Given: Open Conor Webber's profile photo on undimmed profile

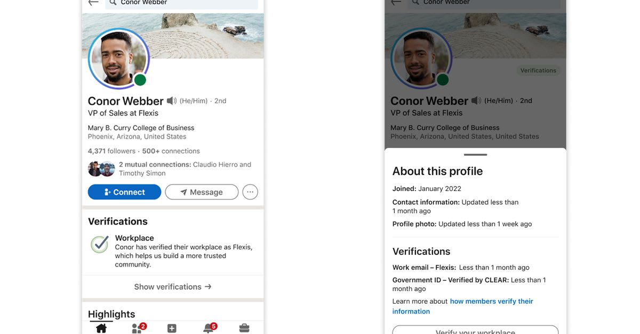Looking at the screenshot, I should point(118,58).
